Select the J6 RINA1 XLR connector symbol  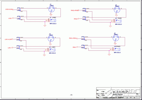116,38
